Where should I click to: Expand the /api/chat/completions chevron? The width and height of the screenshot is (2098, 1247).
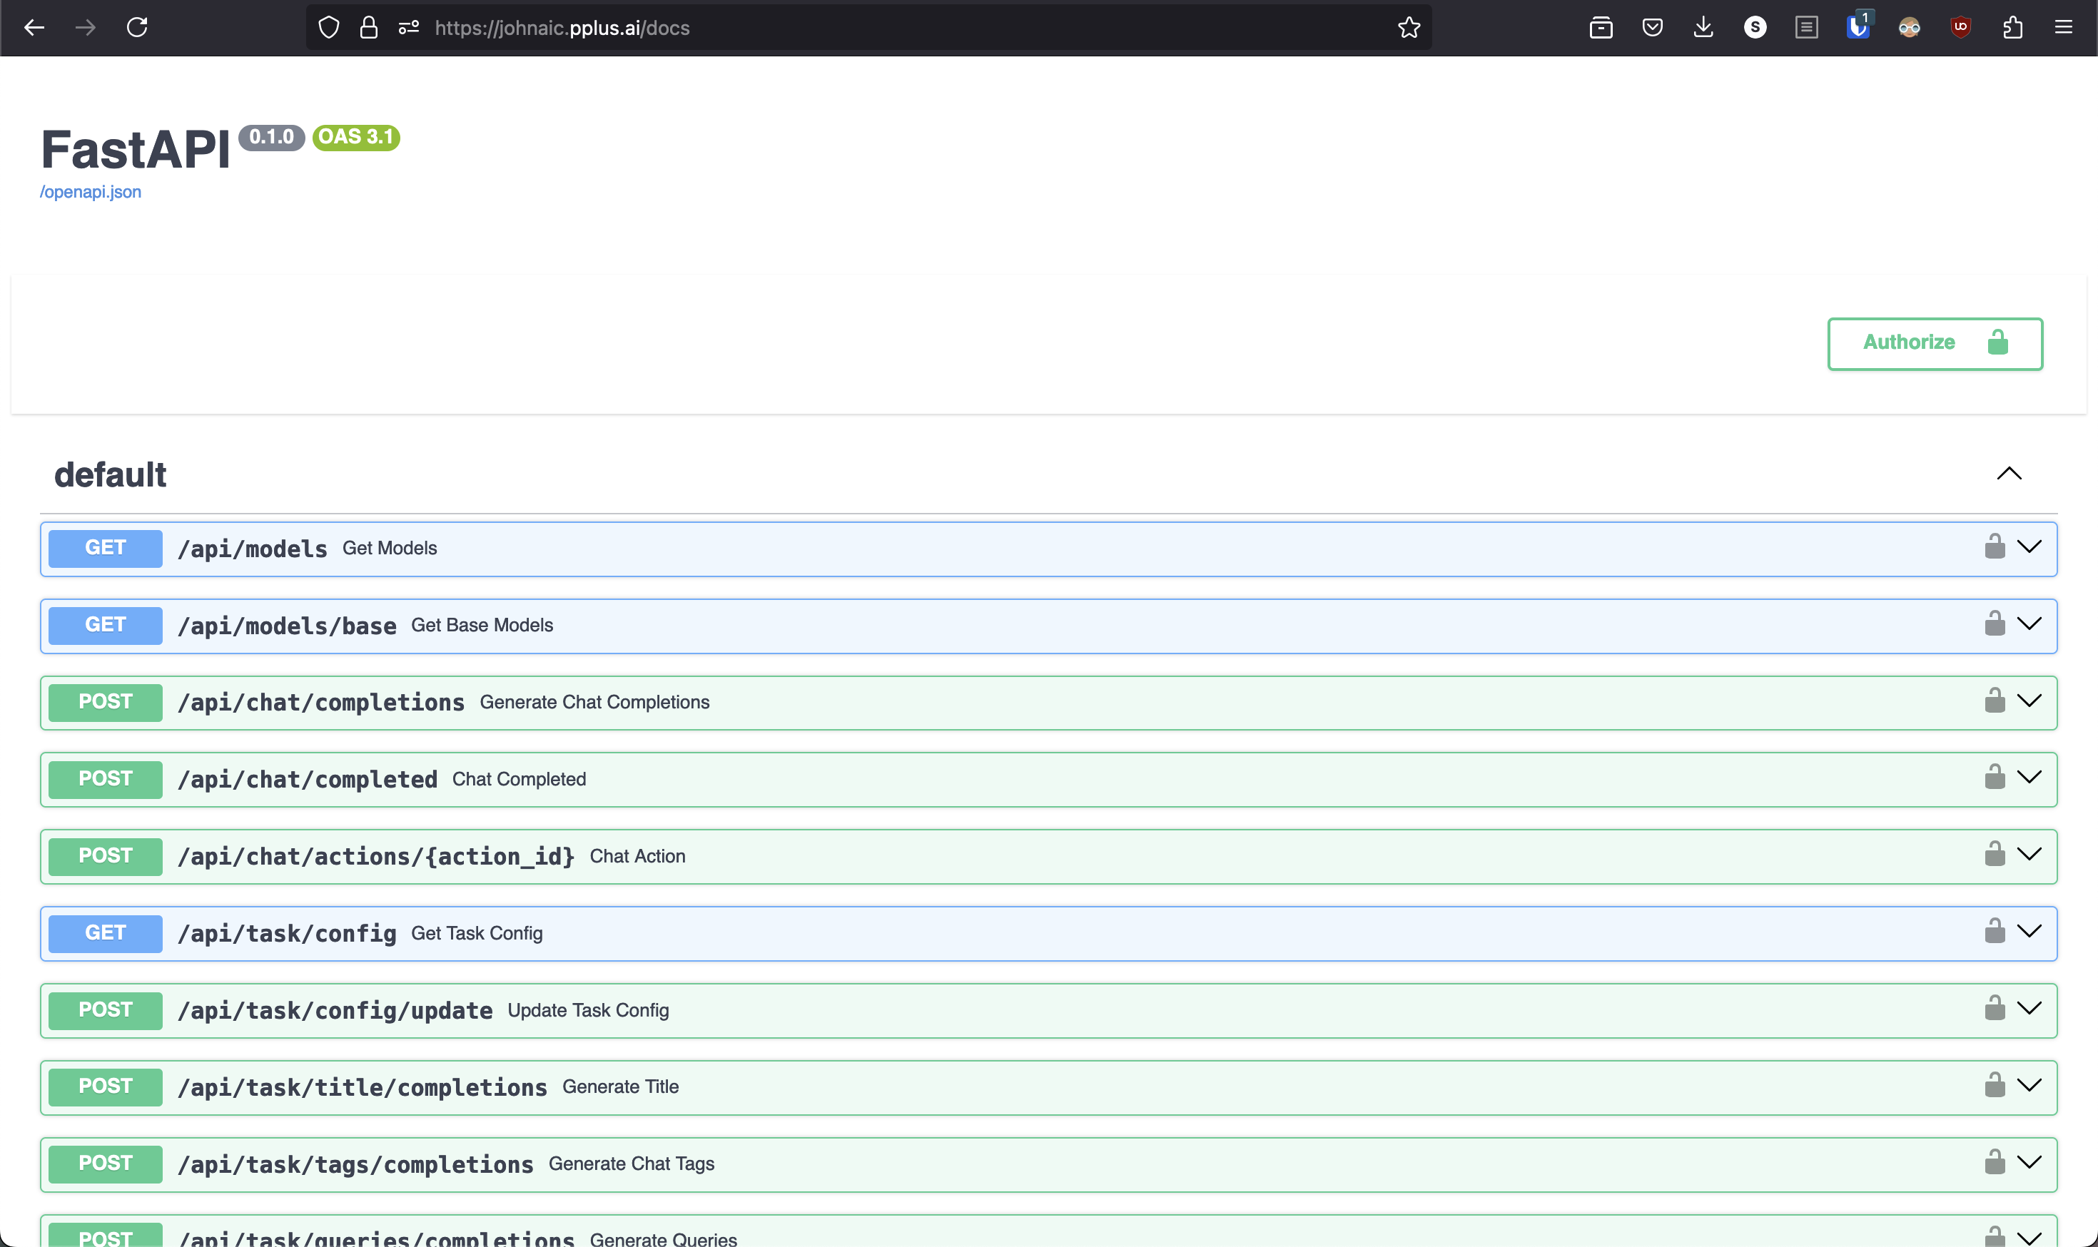(x=2029, y=701)
